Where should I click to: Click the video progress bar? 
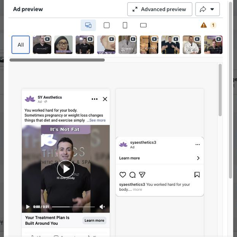click(73, 207)
